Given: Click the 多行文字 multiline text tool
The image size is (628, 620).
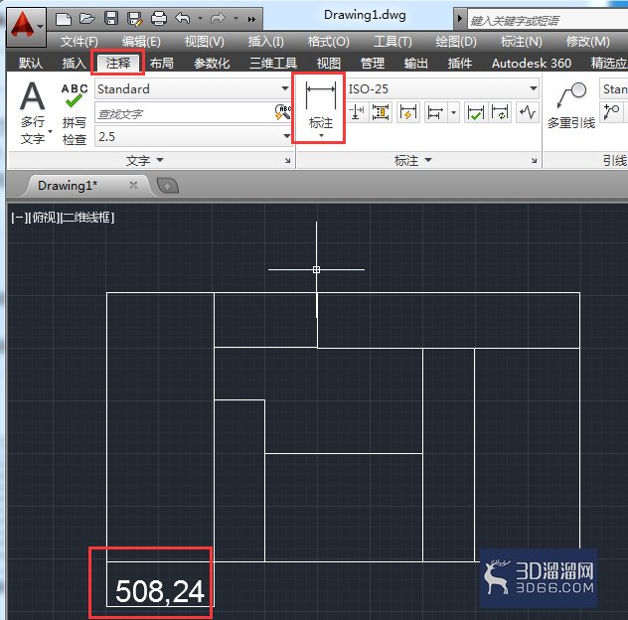Looking at the screenshot, I should pos(33,113).
